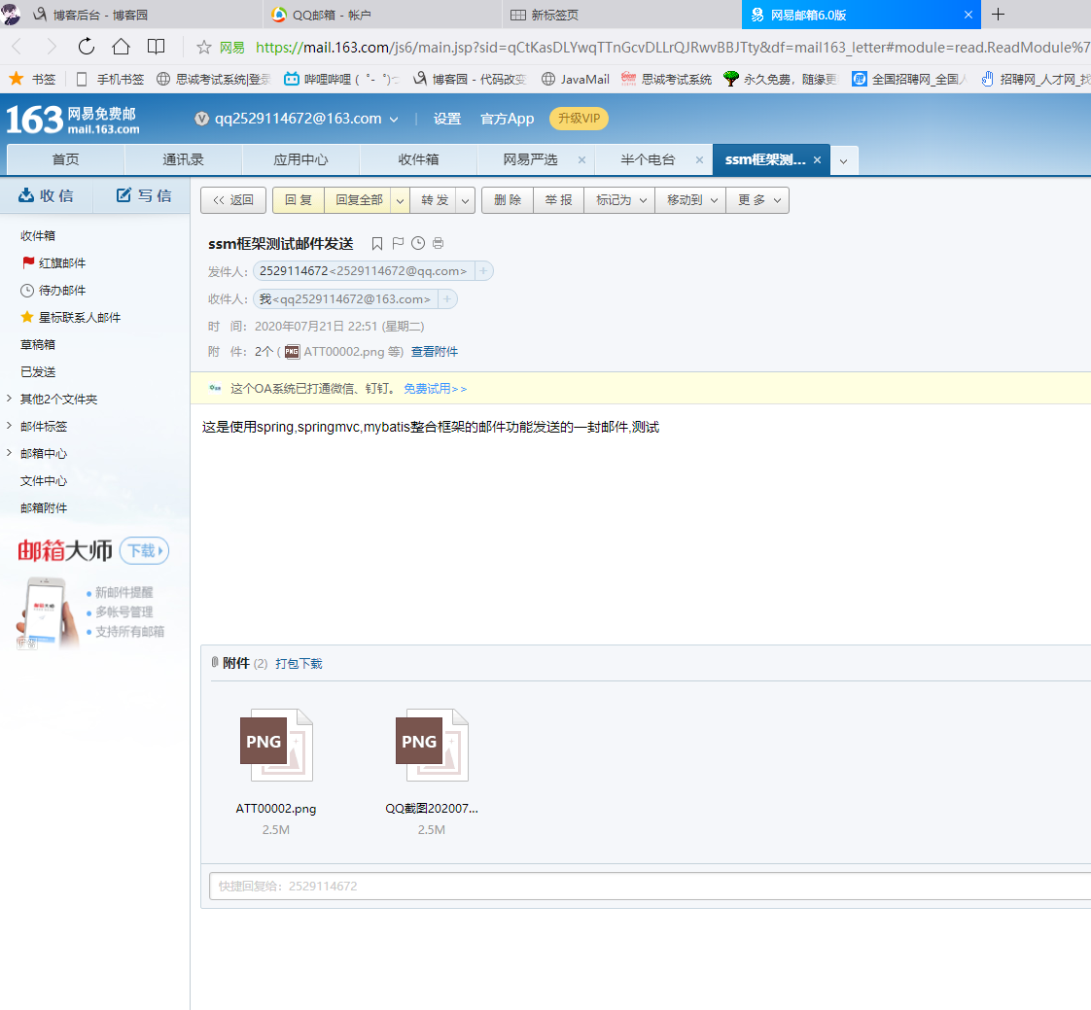Compose new mail with 写信

[x=143, y=195]
